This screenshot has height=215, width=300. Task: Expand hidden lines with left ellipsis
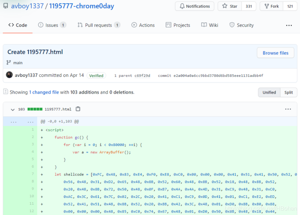tap(14, 122)
